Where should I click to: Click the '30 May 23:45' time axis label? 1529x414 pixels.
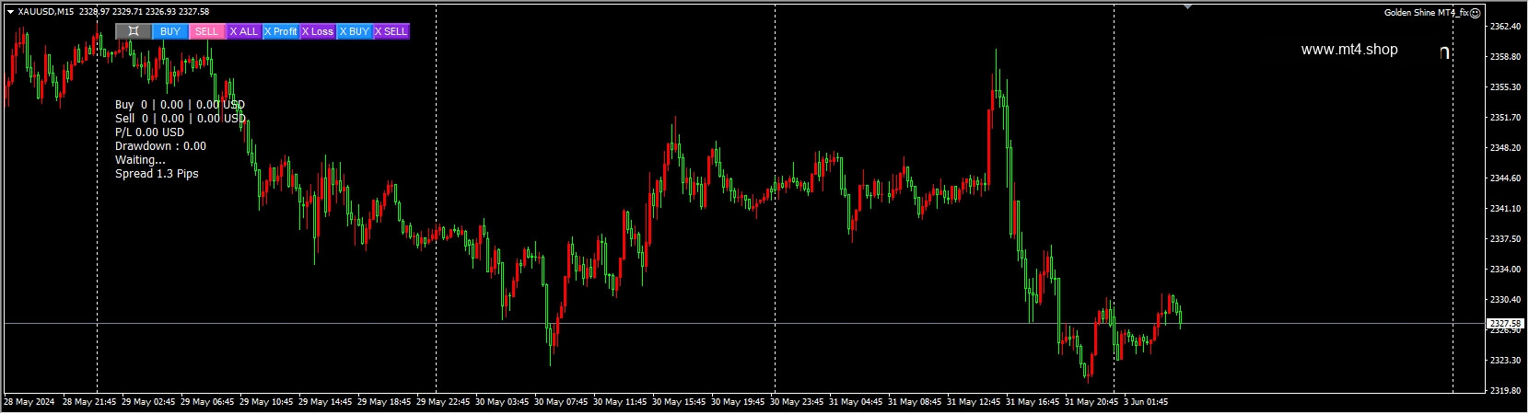(797, 402)
